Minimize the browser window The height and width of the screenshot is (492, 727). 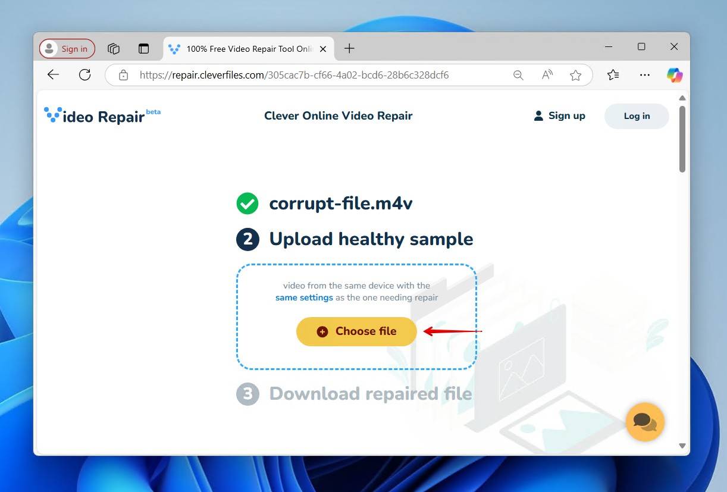point(609,47)
